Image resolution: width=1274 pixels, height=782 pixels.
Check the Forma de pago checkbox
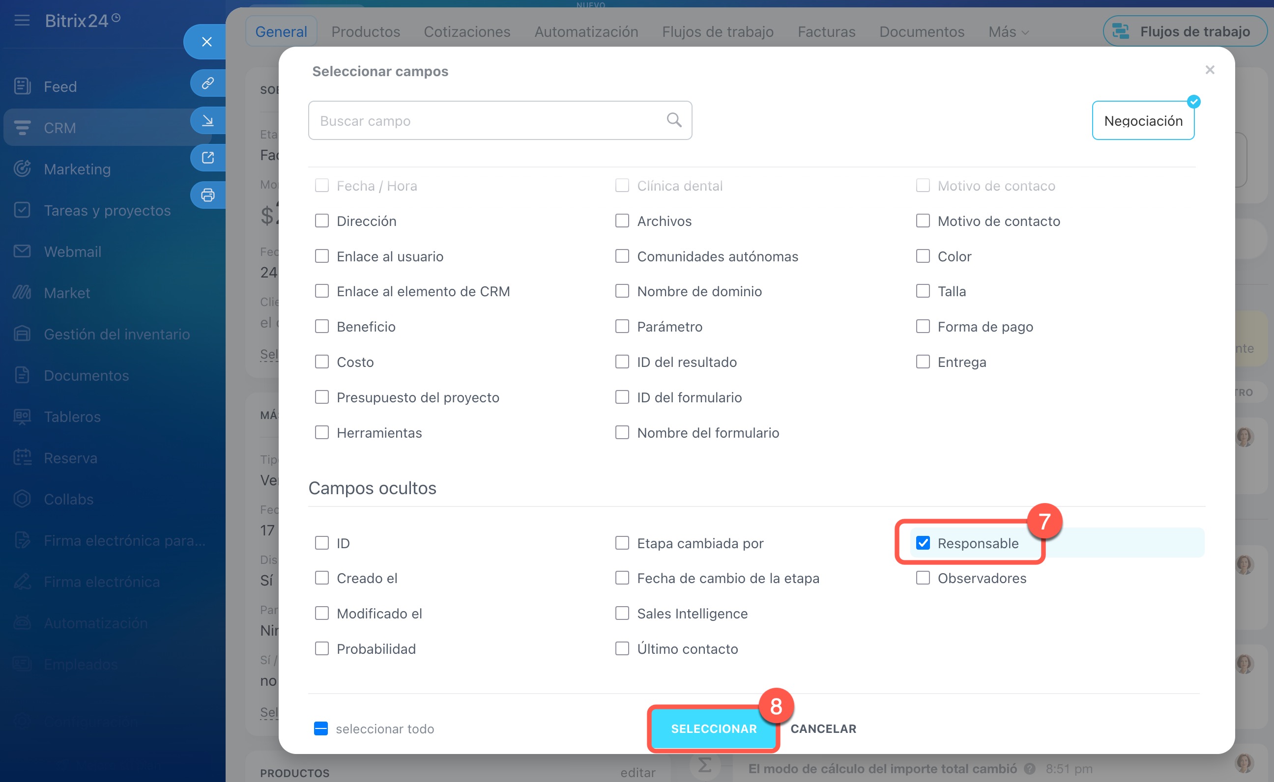[x=923, y=326]
